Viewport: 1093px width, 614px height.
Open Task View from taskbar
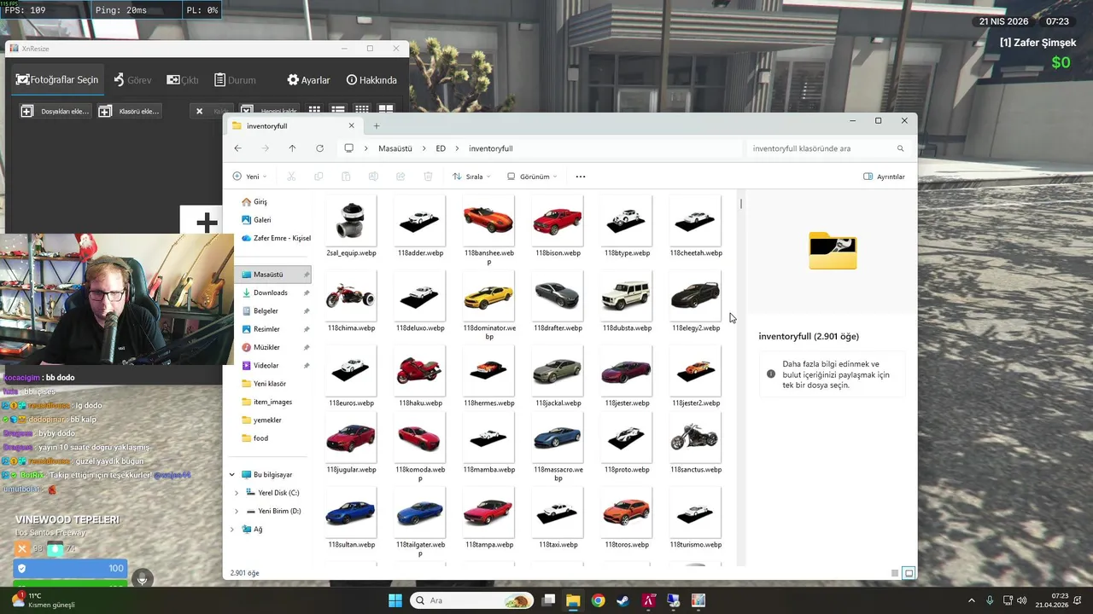548,600
